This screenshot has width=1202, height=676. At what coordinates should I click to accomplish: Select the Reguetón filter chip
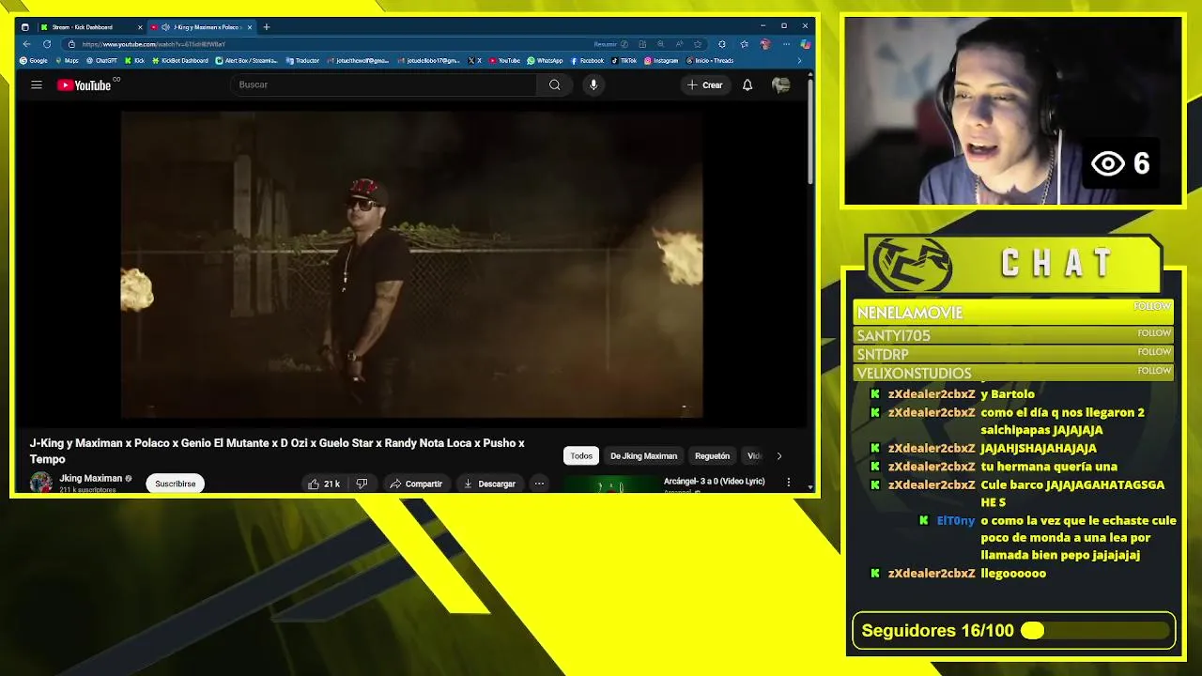click(x=712, y=456)
